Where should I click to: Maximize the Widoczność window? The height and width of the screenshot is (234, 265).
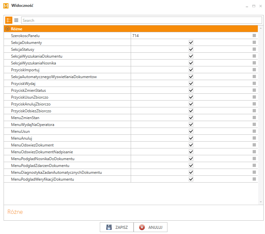(254, 6)
